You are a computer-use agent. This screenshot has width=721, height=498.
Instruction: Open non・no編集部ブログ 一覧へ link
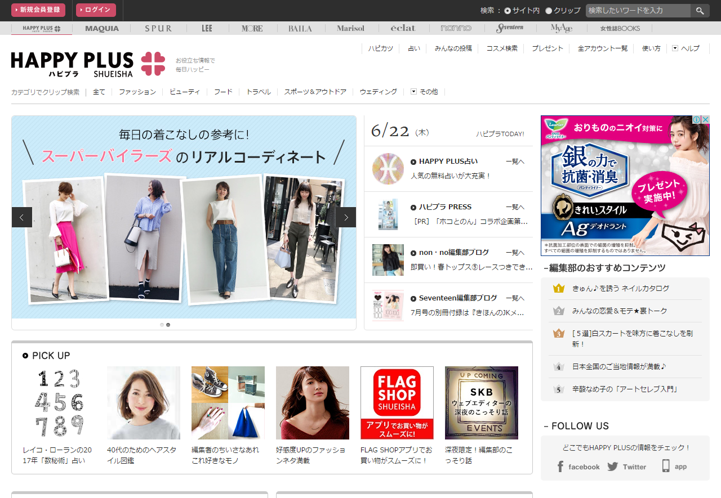(515, 253)
